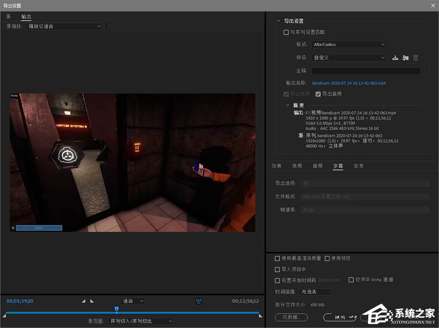Open the 预设 自定义 dropdown
Image resolution: width=439 pixels, height=328 pixels.
click(x=349, y=58)
